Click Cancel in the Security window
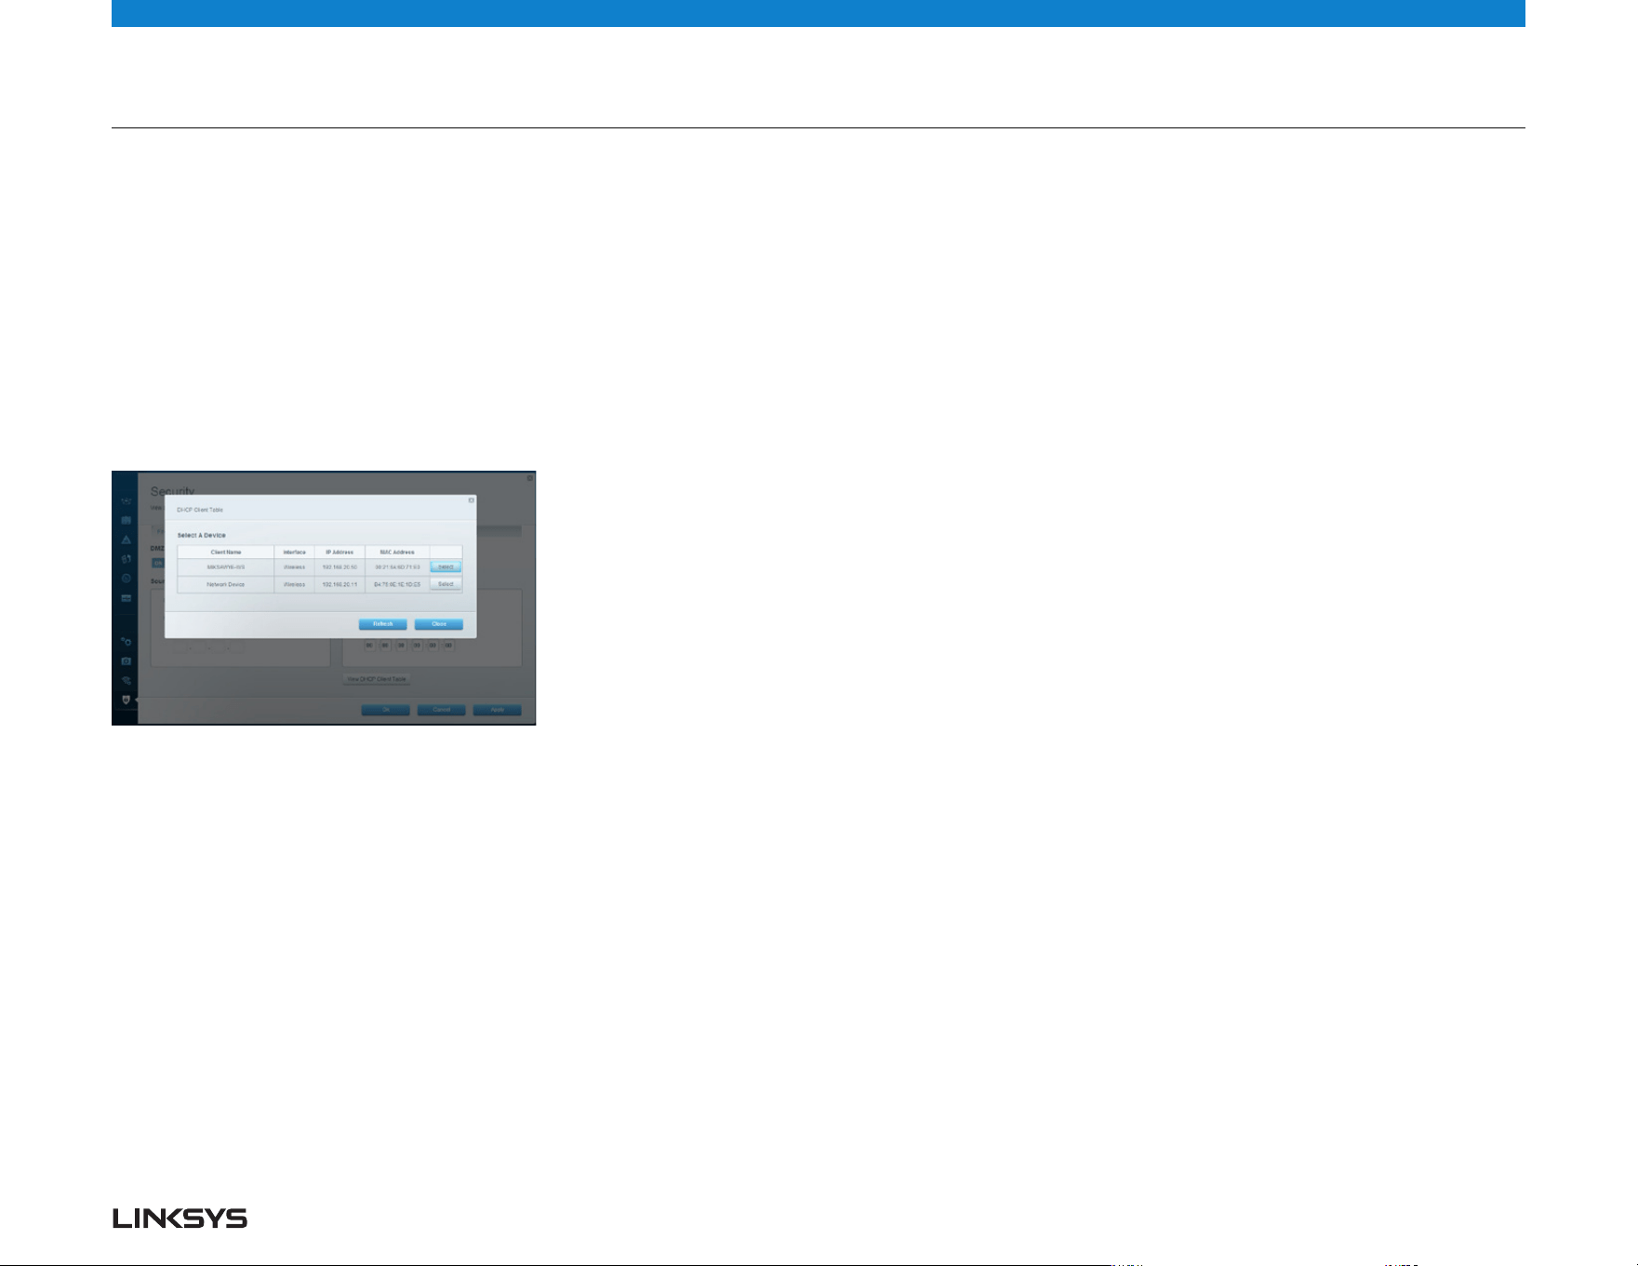This screenshot has width=1638, height=1266. pyautogui.click(x=442, y=710)
